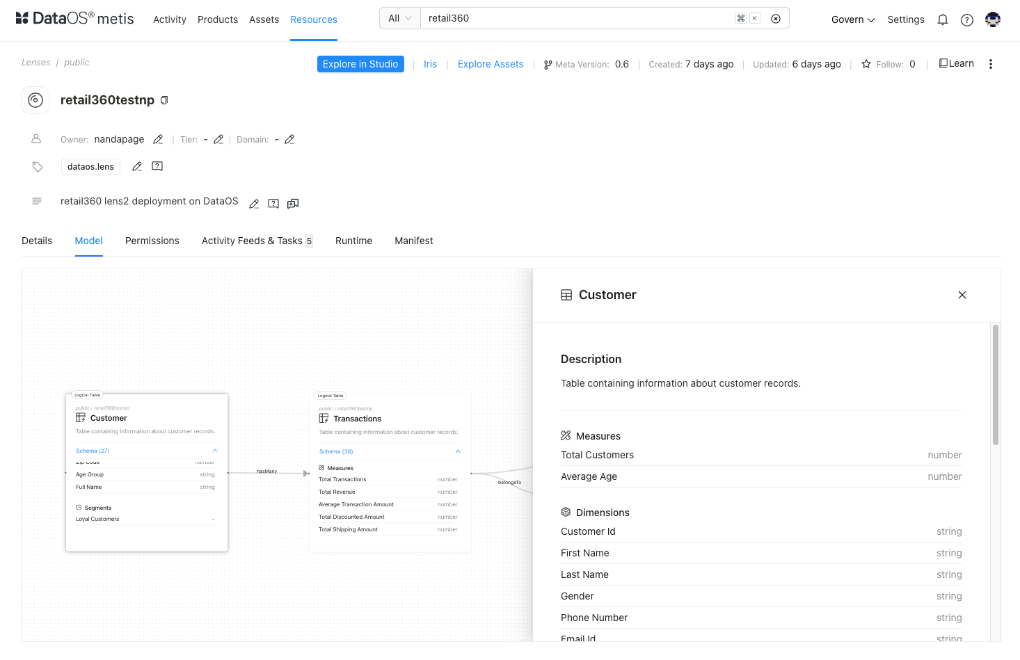Screen dimensions: 1020x660
Task: Click the Age Group row in Customer node
Action: (x=145, y=474)
